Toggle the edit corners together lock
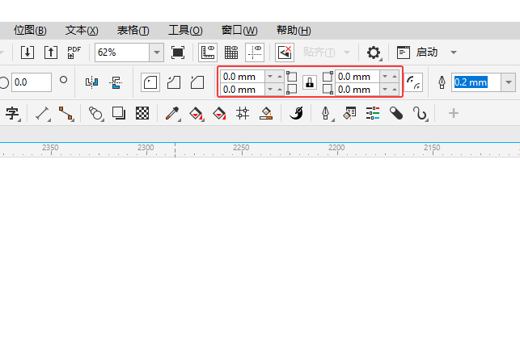 click(x=310, y=82)
